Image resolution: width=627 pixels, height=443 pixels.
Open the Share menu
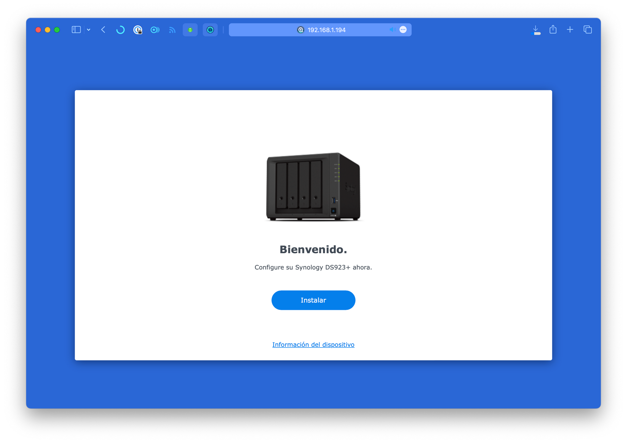click(x=553, y=29)
